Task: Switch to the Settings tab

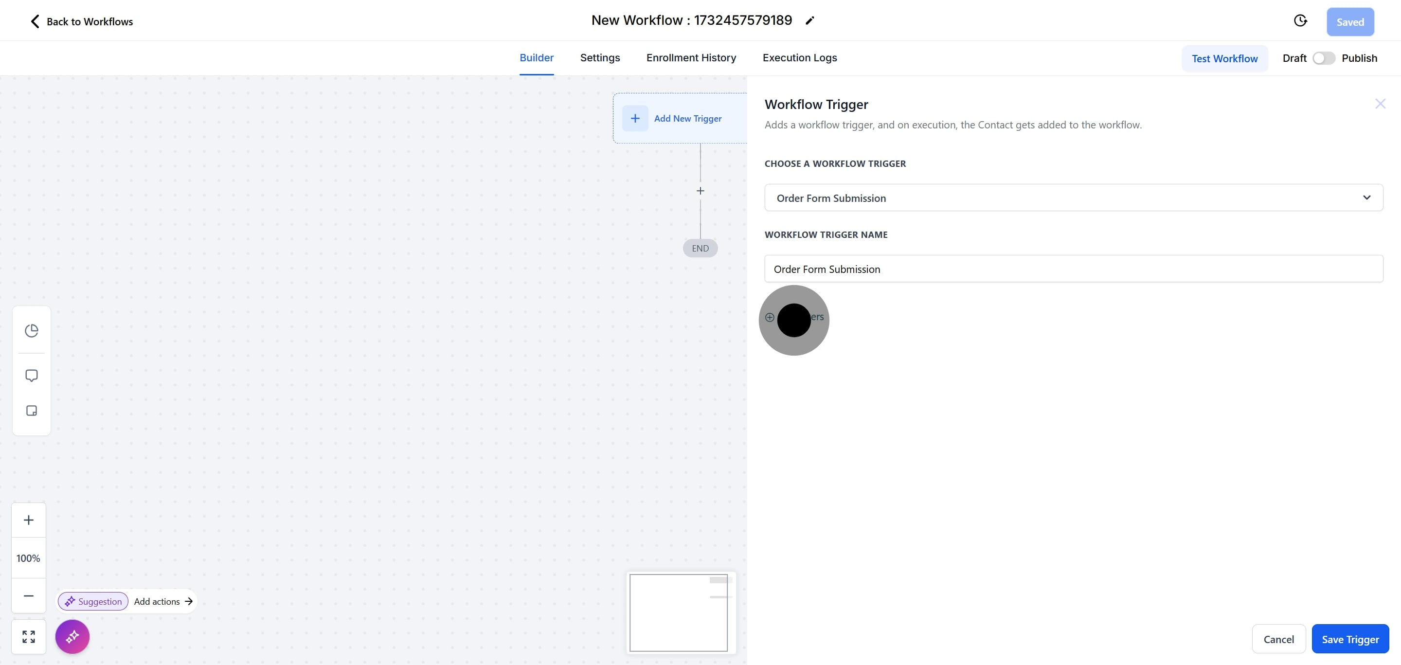Action: click(x=599, y=57)
